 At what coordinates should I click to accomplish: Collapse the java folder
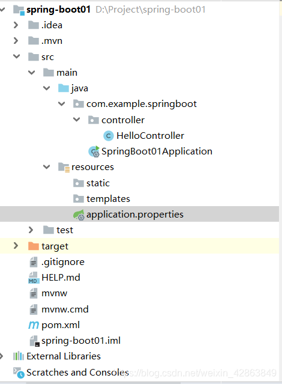(46, 88)
